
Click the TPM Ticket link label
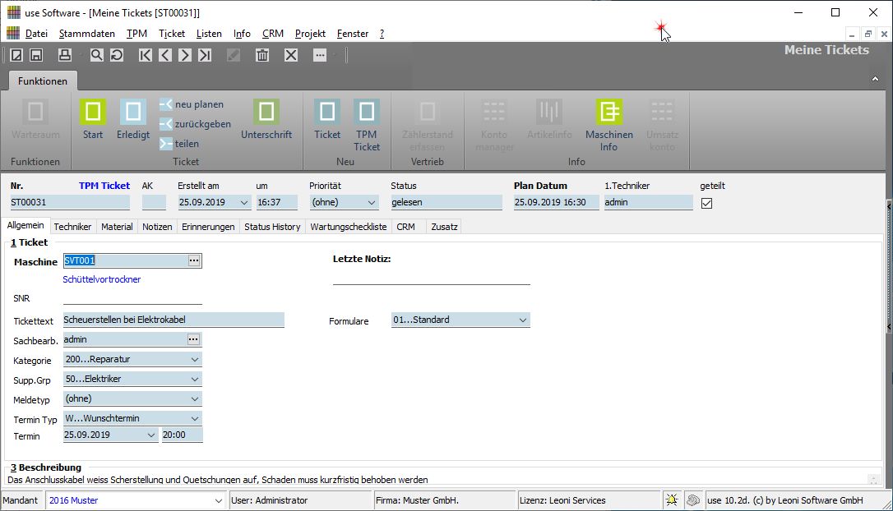click(104, 186)
